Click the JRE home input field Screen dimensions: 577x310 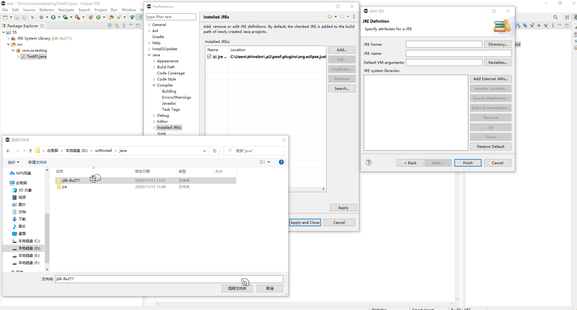pos(444,44)
